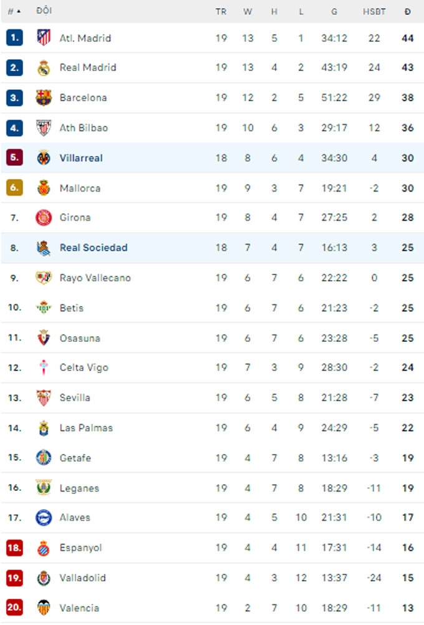Sort standings by Đ points column
Viewport: 424px width, 625px height.
pos(407,11)
